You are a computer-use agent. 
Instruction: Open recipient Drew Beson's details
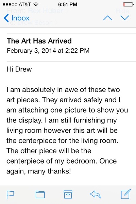point(35,23)
